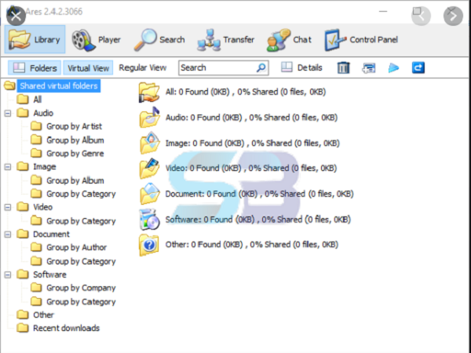471x353 pixels.
Task: Select the Other folder in tree
Action: pos(43,315)
